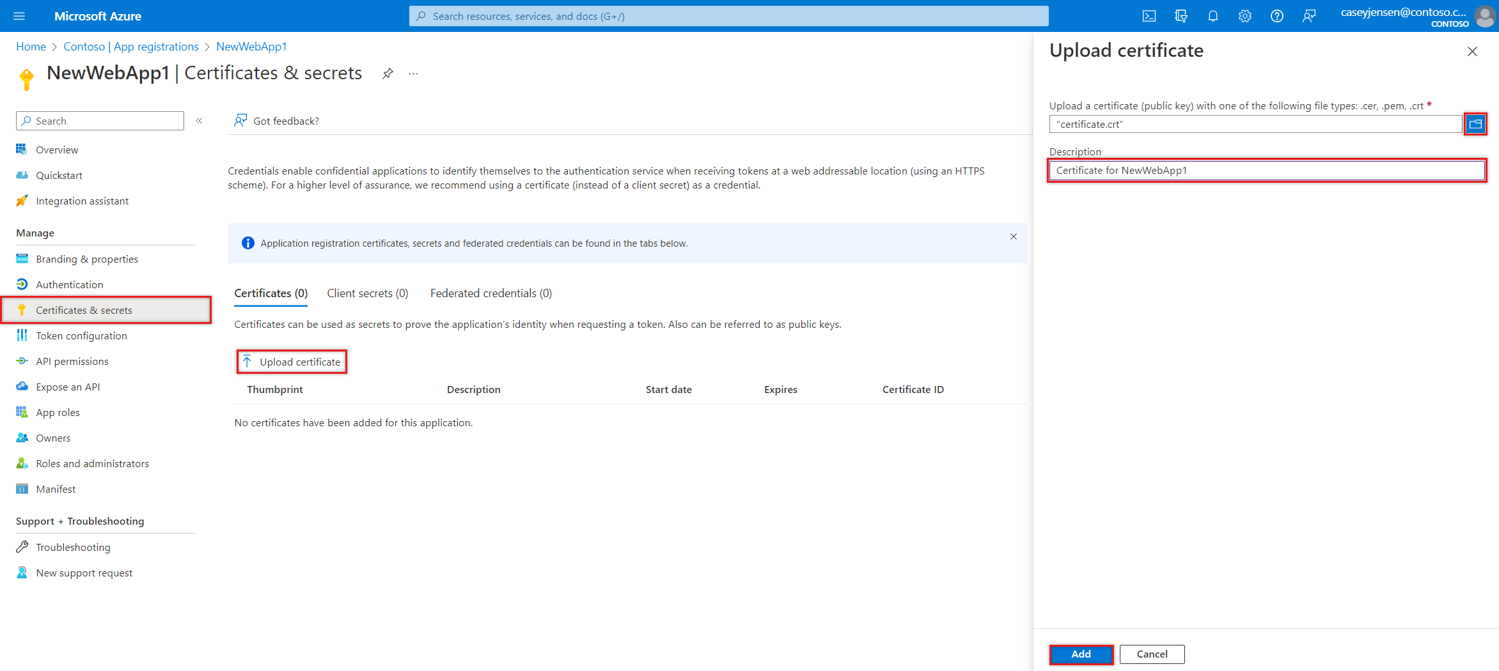This screenshot has height=671, width=1499.
Task: Open Directories and subscriptions filter icon
Action: click(x=1181, y=16)
